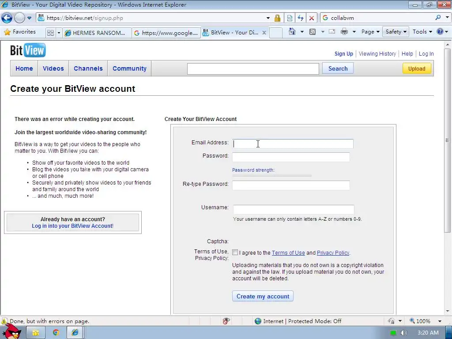Open recent pages dropdown beside Forward button
Screen dimensions: 452x339
(x=30, y=18)
